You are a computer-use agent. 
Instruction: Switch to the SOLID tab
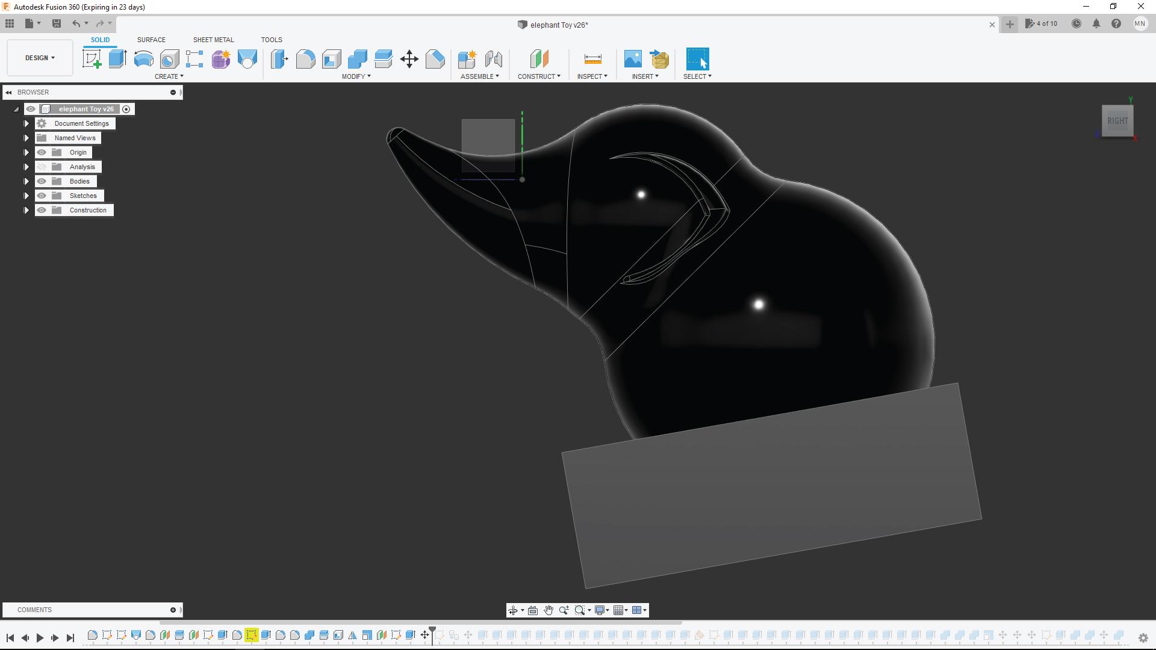point(100,40)
